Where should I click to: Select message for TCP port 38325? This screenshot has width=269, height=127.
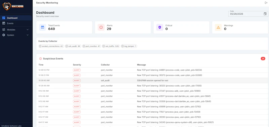tap(169, 86)
